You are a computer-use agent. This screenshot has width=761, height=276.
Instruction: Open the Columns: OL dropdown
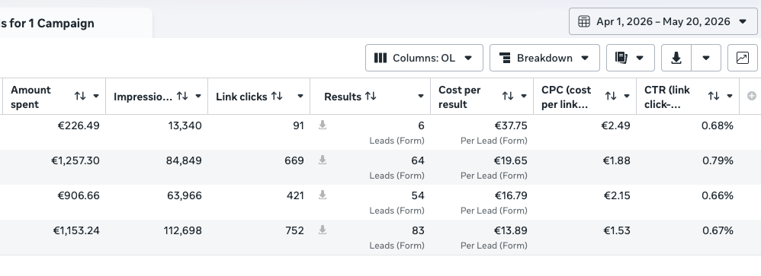[424, 58]
